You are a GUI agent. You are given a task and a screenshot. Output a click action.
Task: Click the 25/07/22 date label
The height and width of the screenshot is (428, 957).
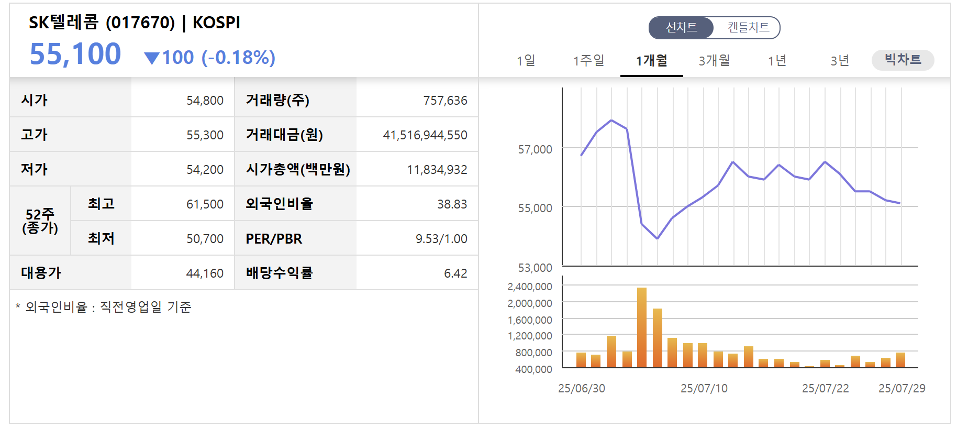pos(825,388)
